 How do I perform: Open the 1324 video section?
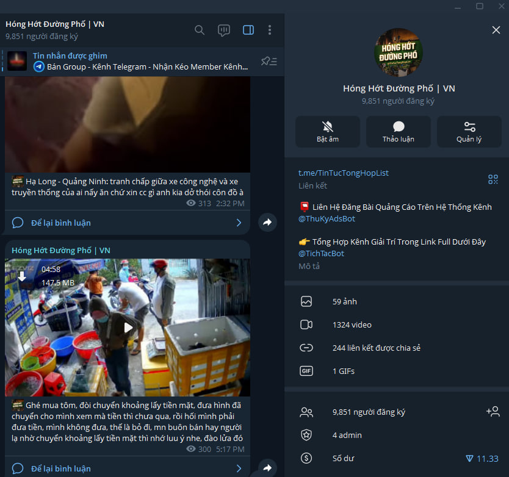(397, 325)
